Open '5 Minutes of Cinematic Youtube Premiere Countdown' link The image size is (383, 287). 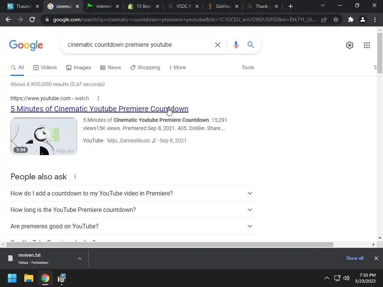(x=99, y=109)
